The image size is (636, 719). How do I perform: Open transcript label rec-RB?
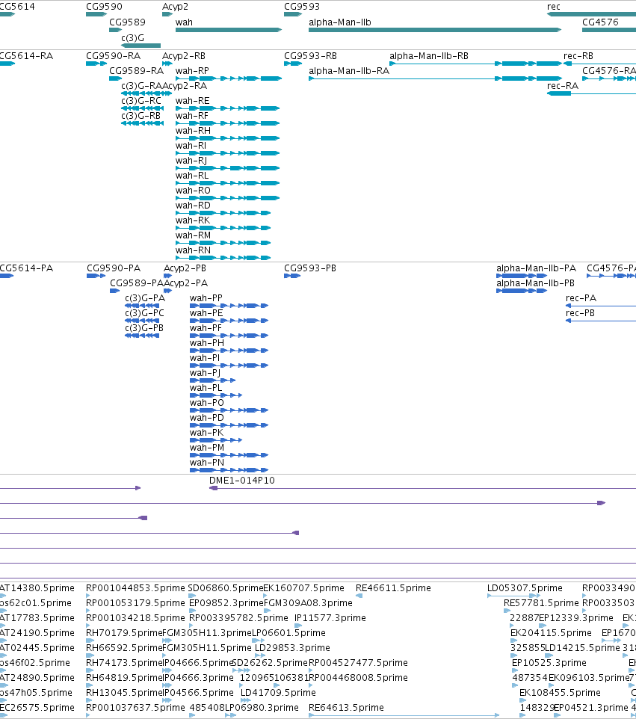[578, 56]
